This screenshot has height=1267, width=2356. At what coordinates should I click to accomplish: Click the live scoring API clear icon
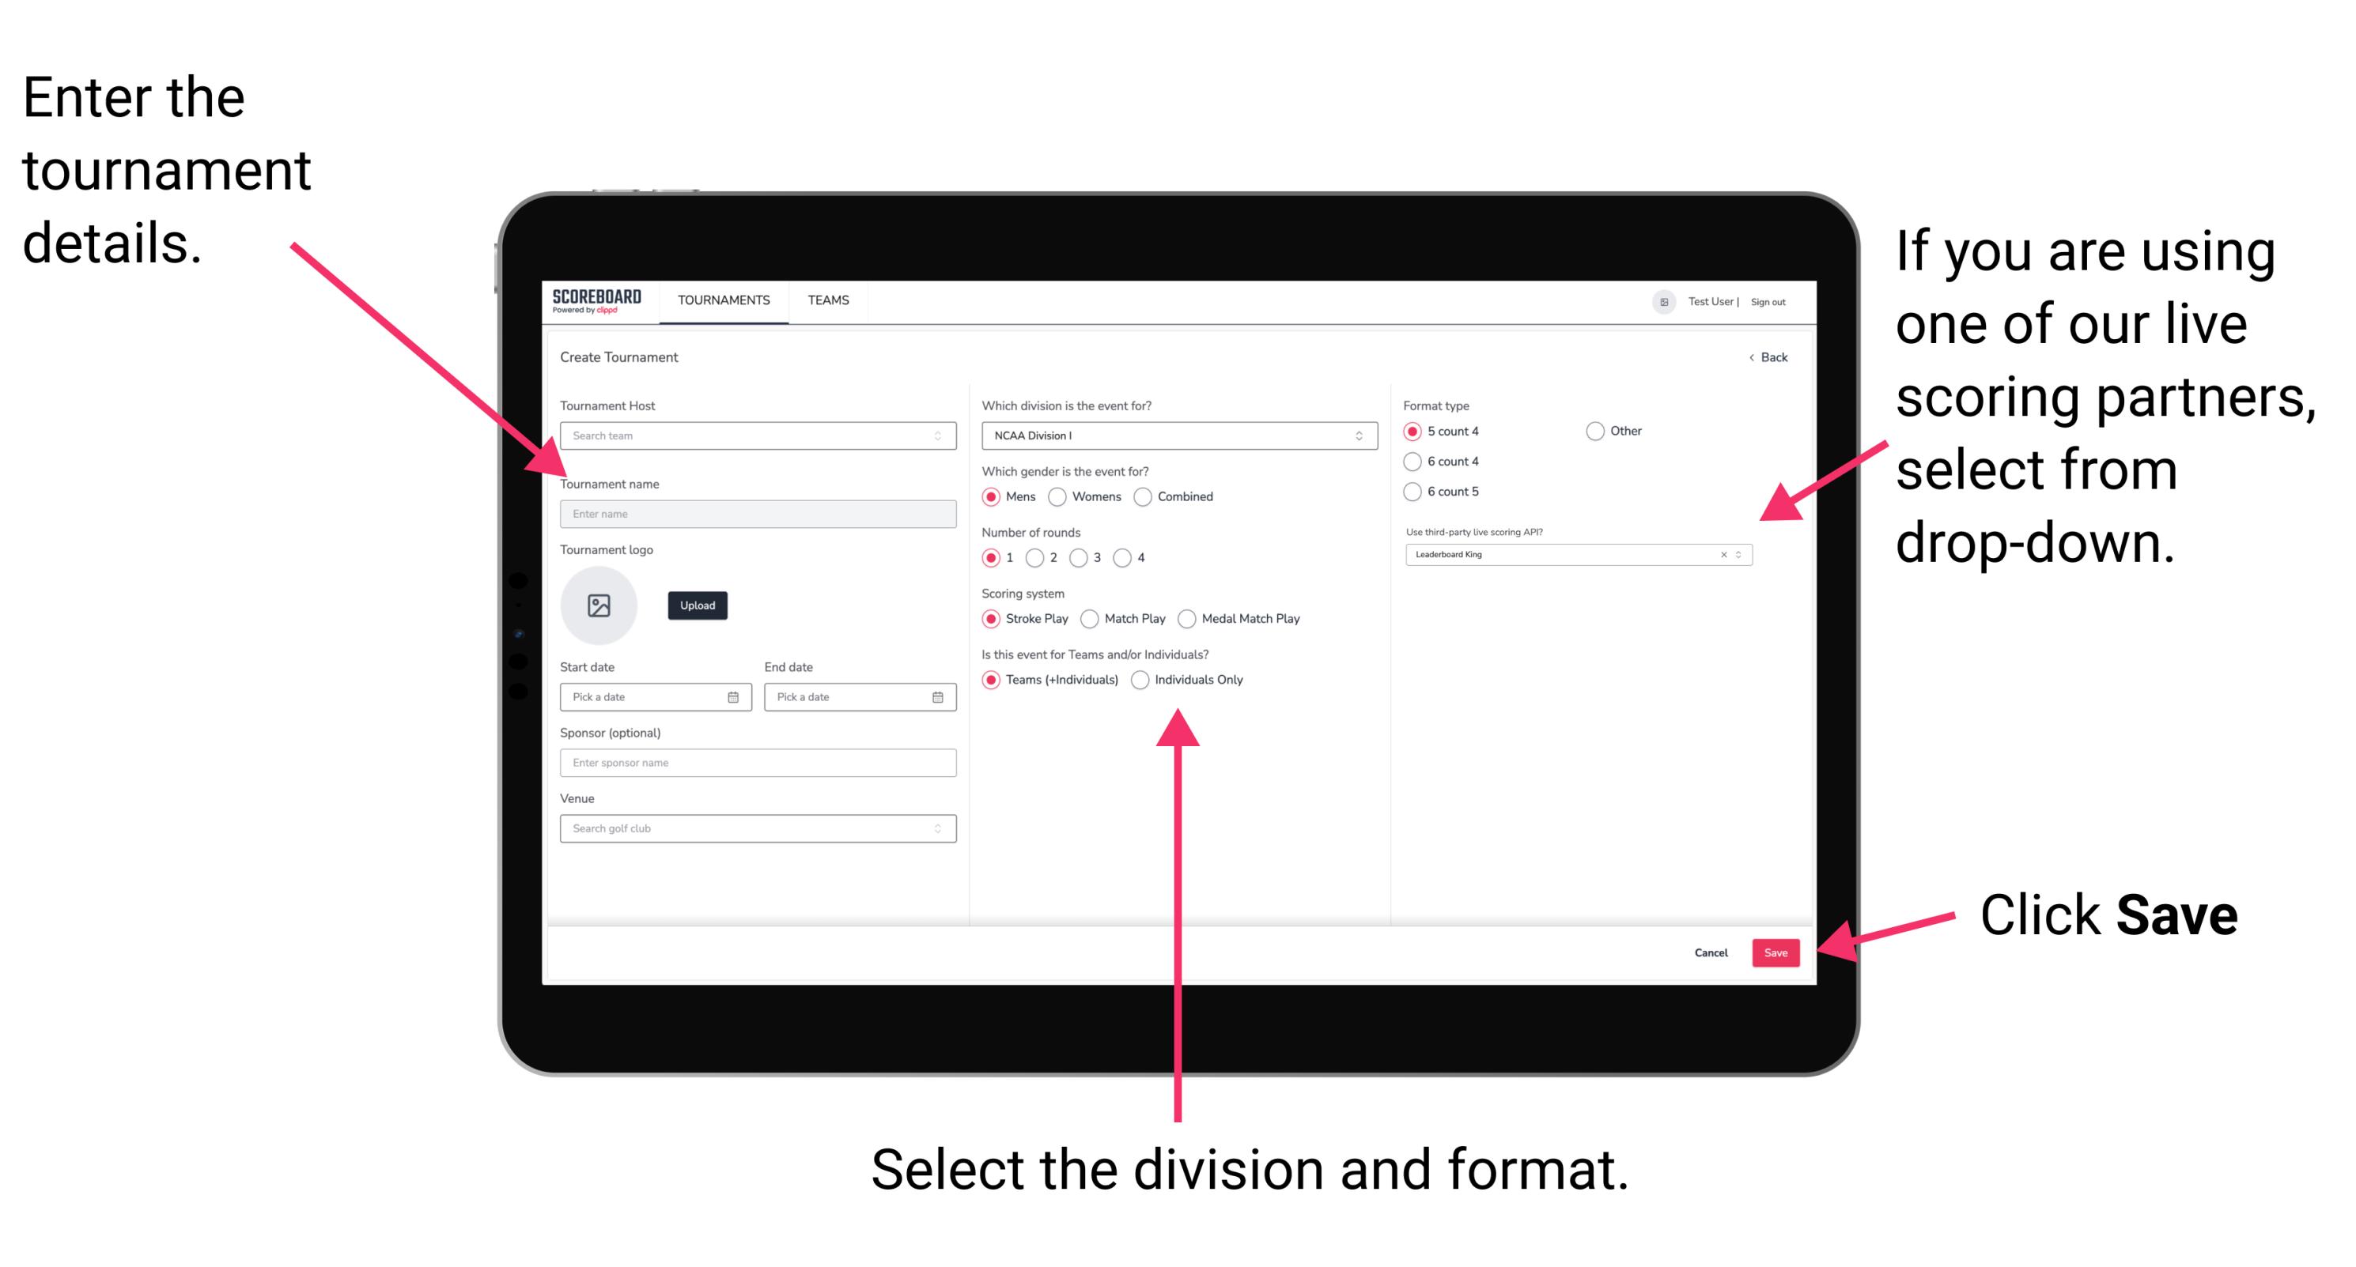point(1719,556)
